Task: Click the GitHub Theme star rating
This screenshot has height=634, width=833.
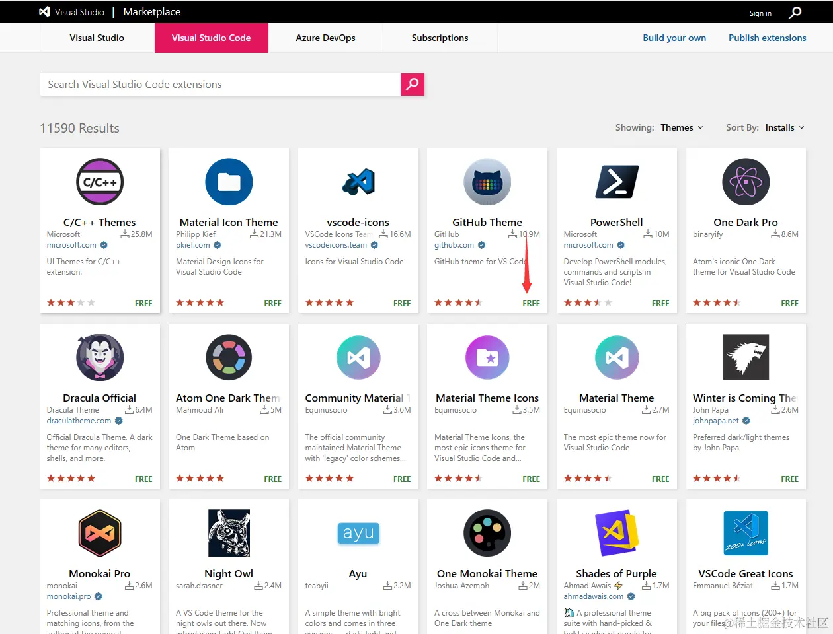Action: (x=458, y=303)
